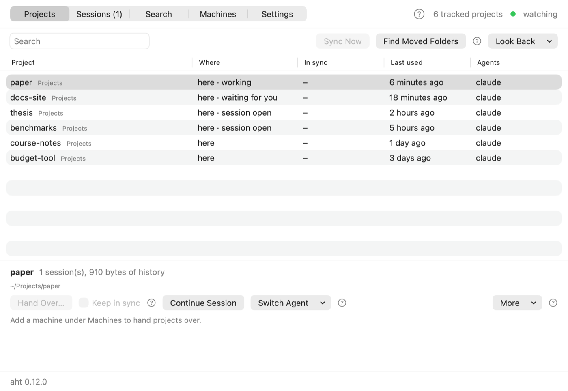Select the course-notes project row

284,143
